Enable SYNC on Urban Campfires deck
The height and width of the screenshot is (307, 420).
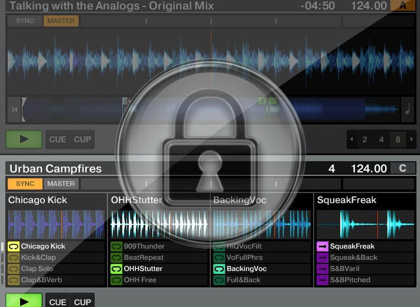[x=25, y=184]
